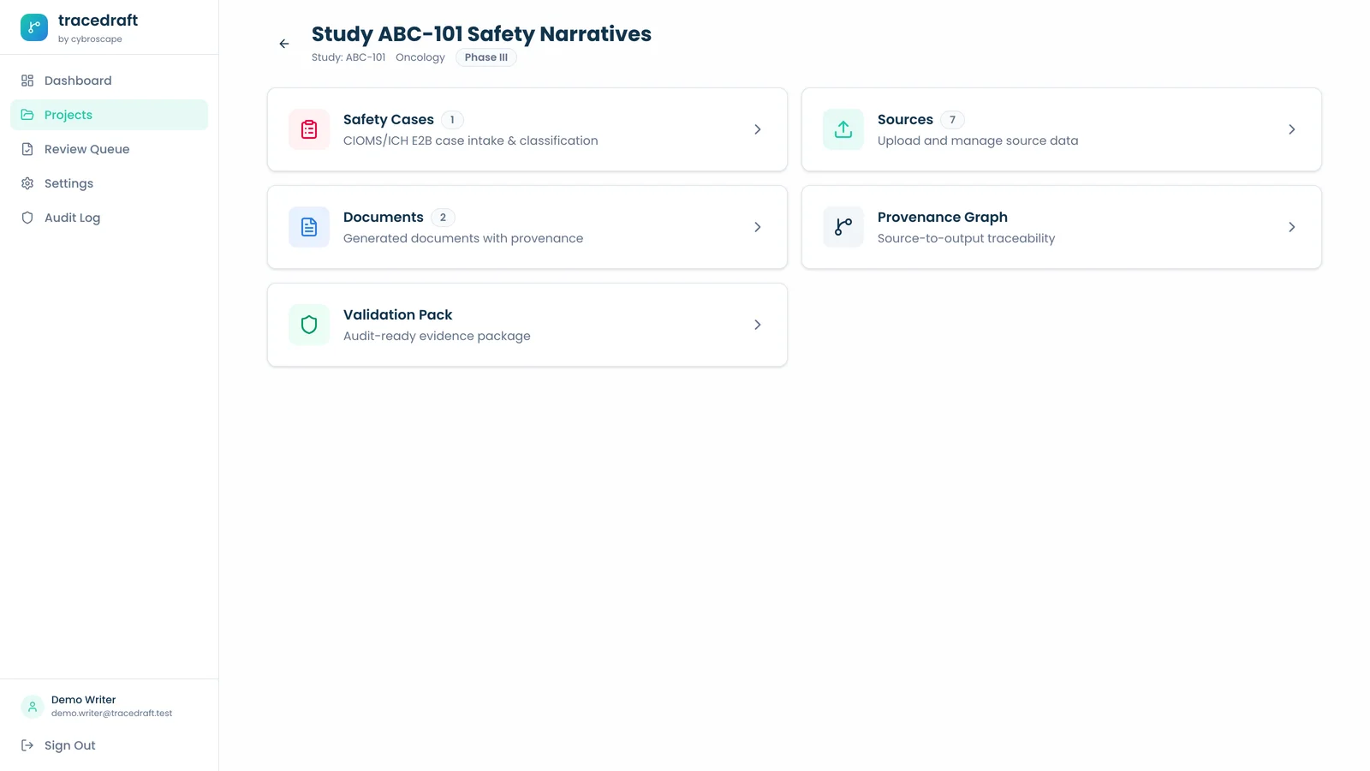Go to Review Queue

109,149
